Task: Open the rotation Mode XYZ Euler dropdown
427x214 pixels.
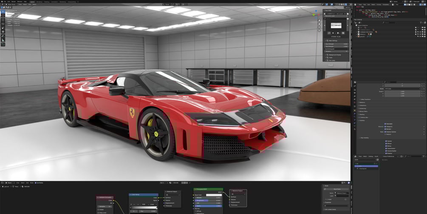Action: 403,88
